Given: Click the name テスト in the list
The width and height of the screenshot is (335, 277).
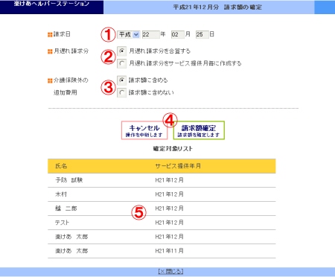Looking at the screenshot, I should [62, 223].
